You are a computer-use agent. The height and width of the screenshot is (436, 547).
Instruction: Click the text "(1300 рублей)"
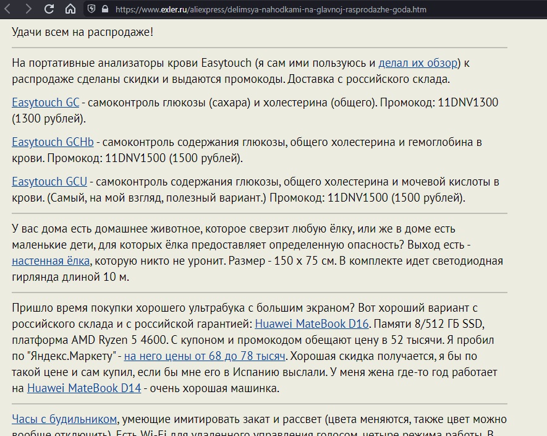[x=49, y=119]
